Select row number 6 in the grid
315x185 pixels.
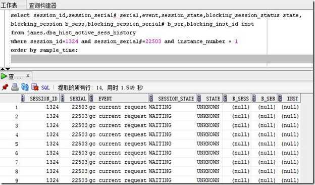click(10, 153)
